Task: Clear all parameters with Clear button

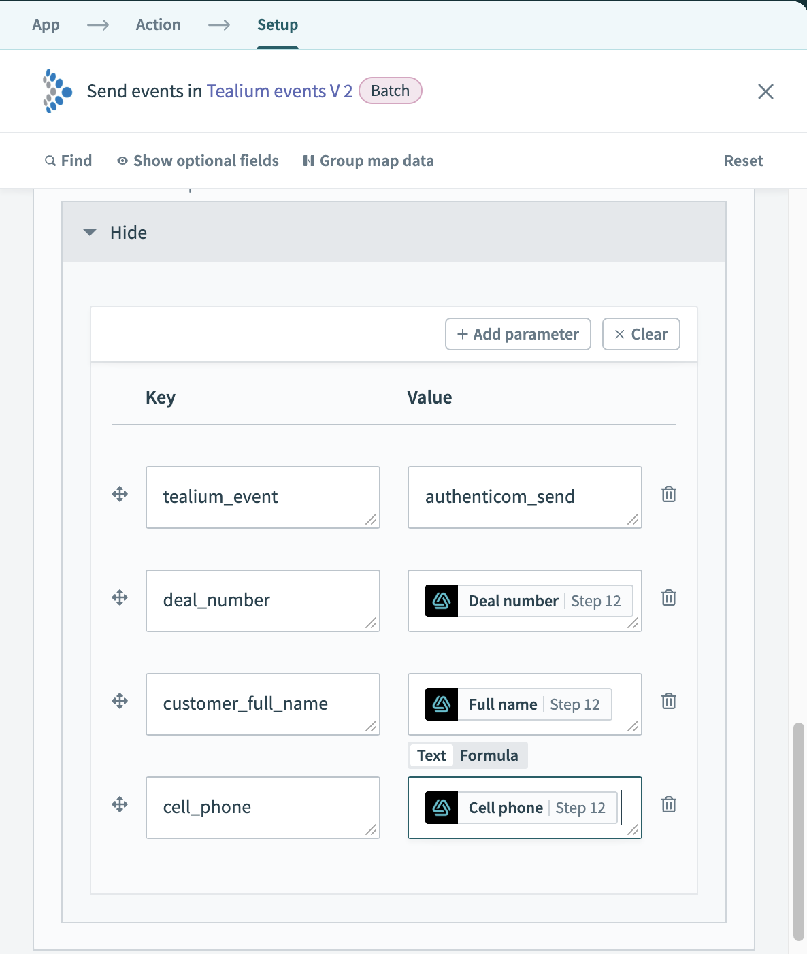Action: (x=641, y=335)
